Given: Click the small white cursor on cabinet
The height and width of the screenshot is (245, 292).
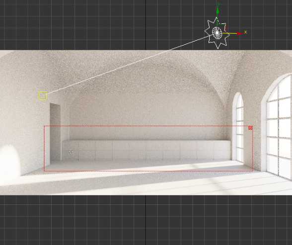Looking at the screenshot, I should click(x=71, y=152).
